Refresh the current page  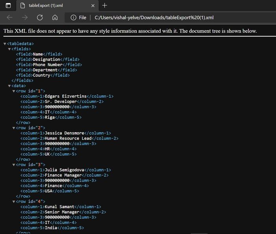[x=40, y=17]
